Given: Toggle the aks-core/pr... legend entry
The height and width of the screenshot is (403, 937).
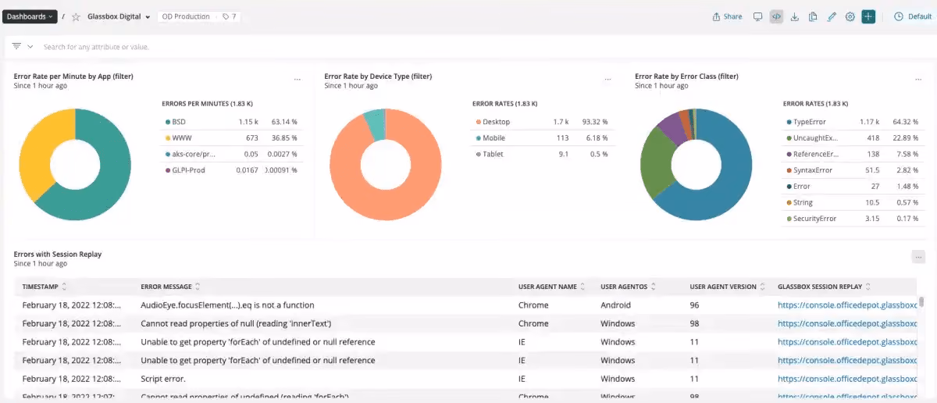Looking at the screenshot, I should point(233,154).
